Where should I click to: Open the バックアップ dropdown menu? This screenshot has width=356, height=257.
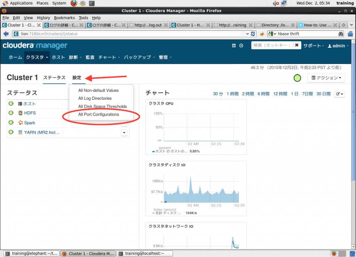coord(139,57)
